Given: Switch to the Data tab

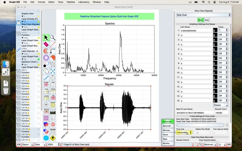Looking at the screenshot, I should pyautogui.click(x=207, y=20).
